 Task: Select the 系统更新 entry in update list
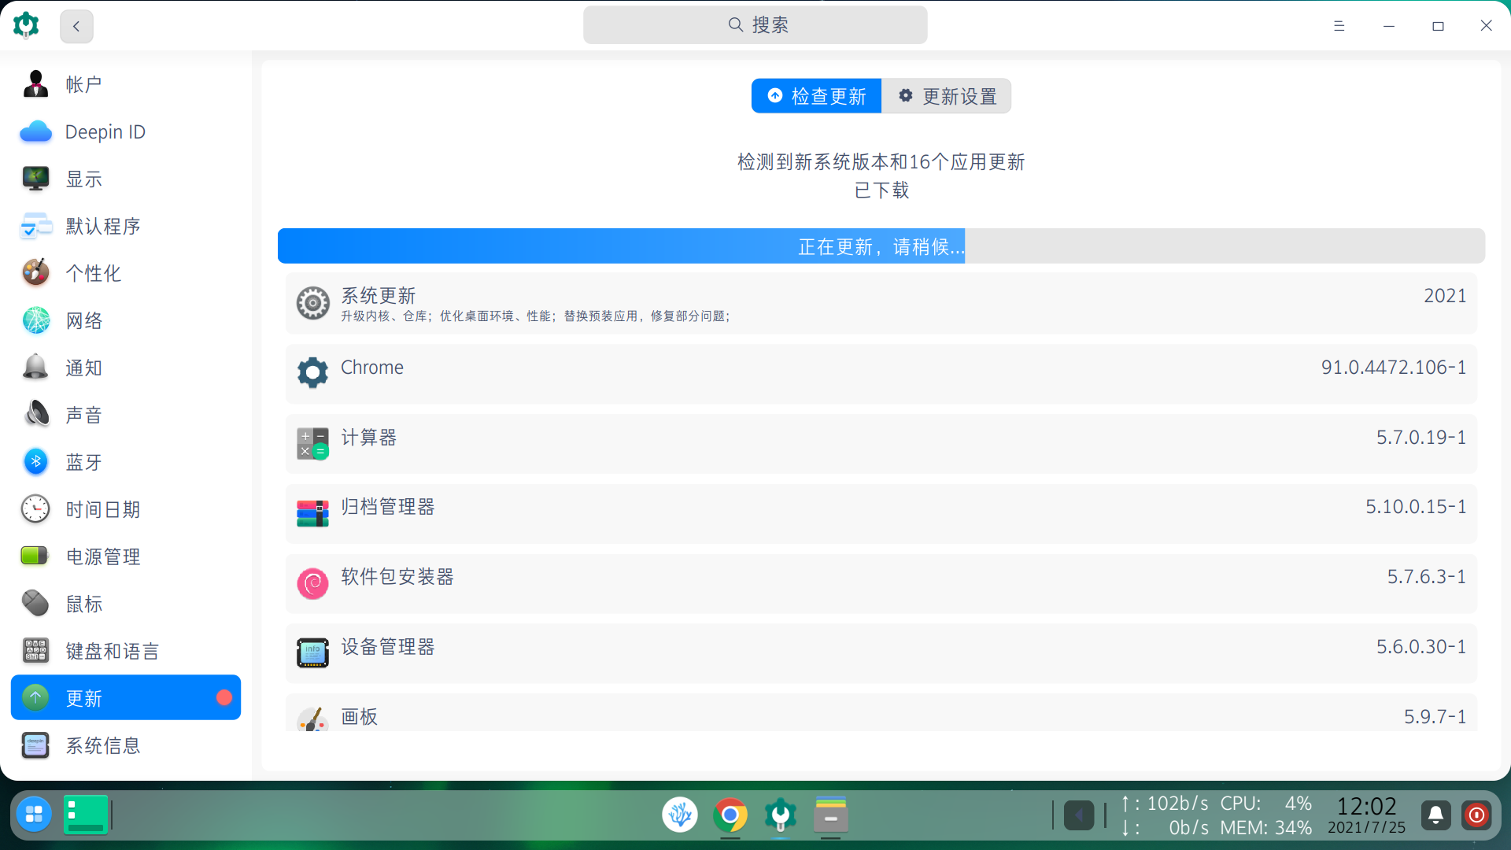(881, 304)
